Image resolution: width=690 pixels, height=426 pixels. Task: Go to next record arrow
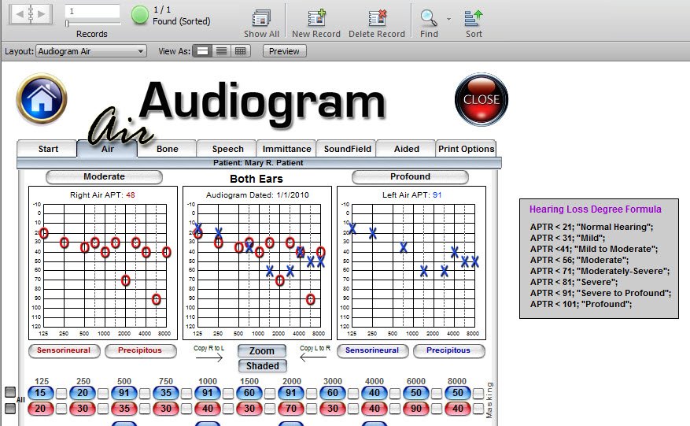click(42, 13)
